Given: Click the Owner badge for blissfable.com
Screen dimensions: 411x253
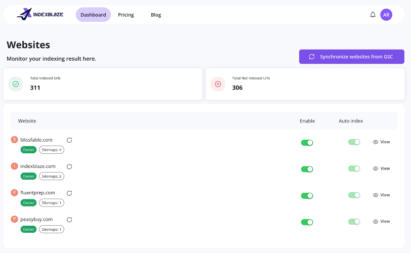Looking at the screenshot, I should click(x=28, y=150).
